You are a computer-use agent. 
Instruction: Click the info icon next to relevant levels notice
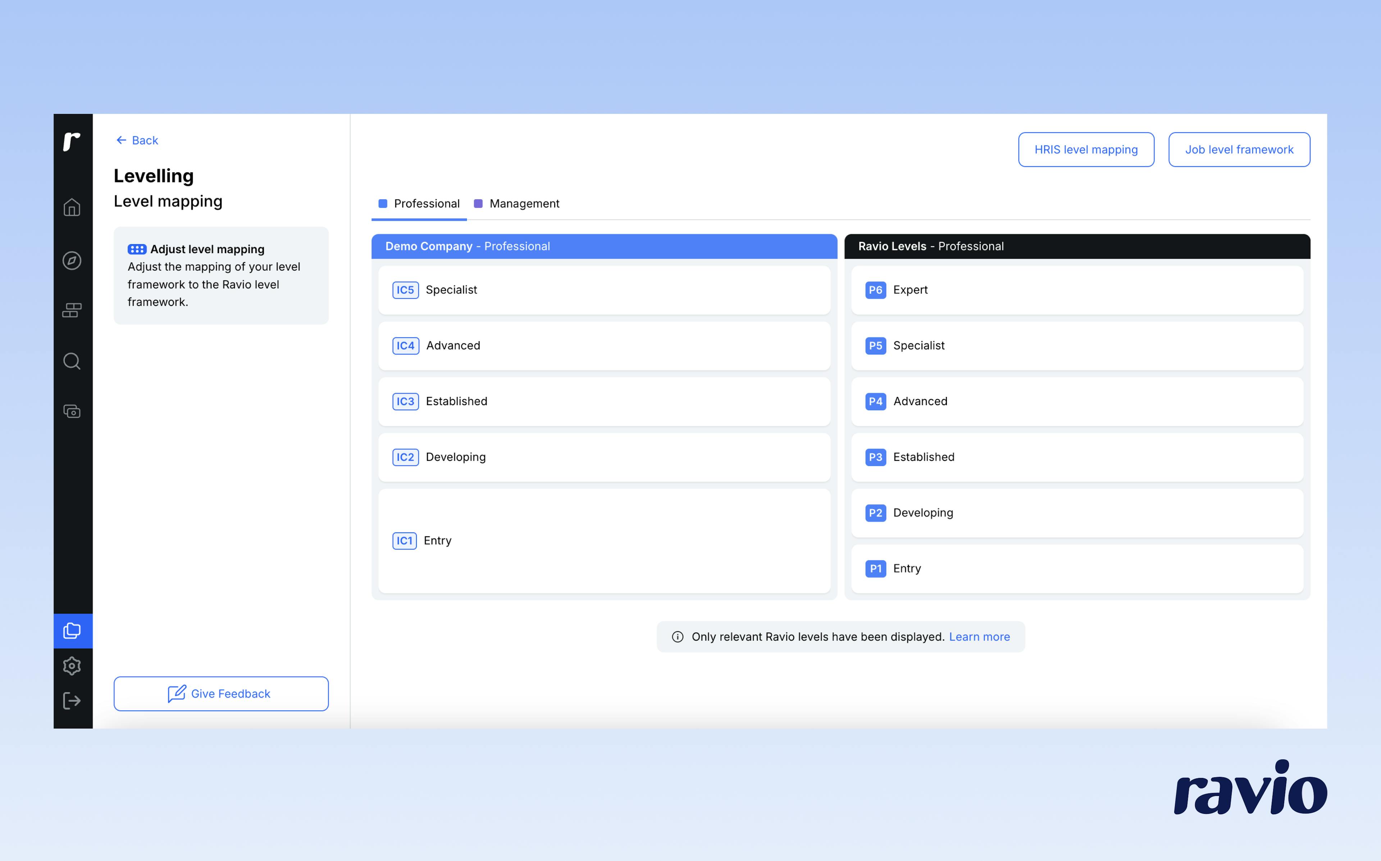(678, 637)
